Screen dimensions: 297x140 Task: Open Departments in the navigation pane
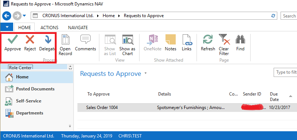(37, 113)
